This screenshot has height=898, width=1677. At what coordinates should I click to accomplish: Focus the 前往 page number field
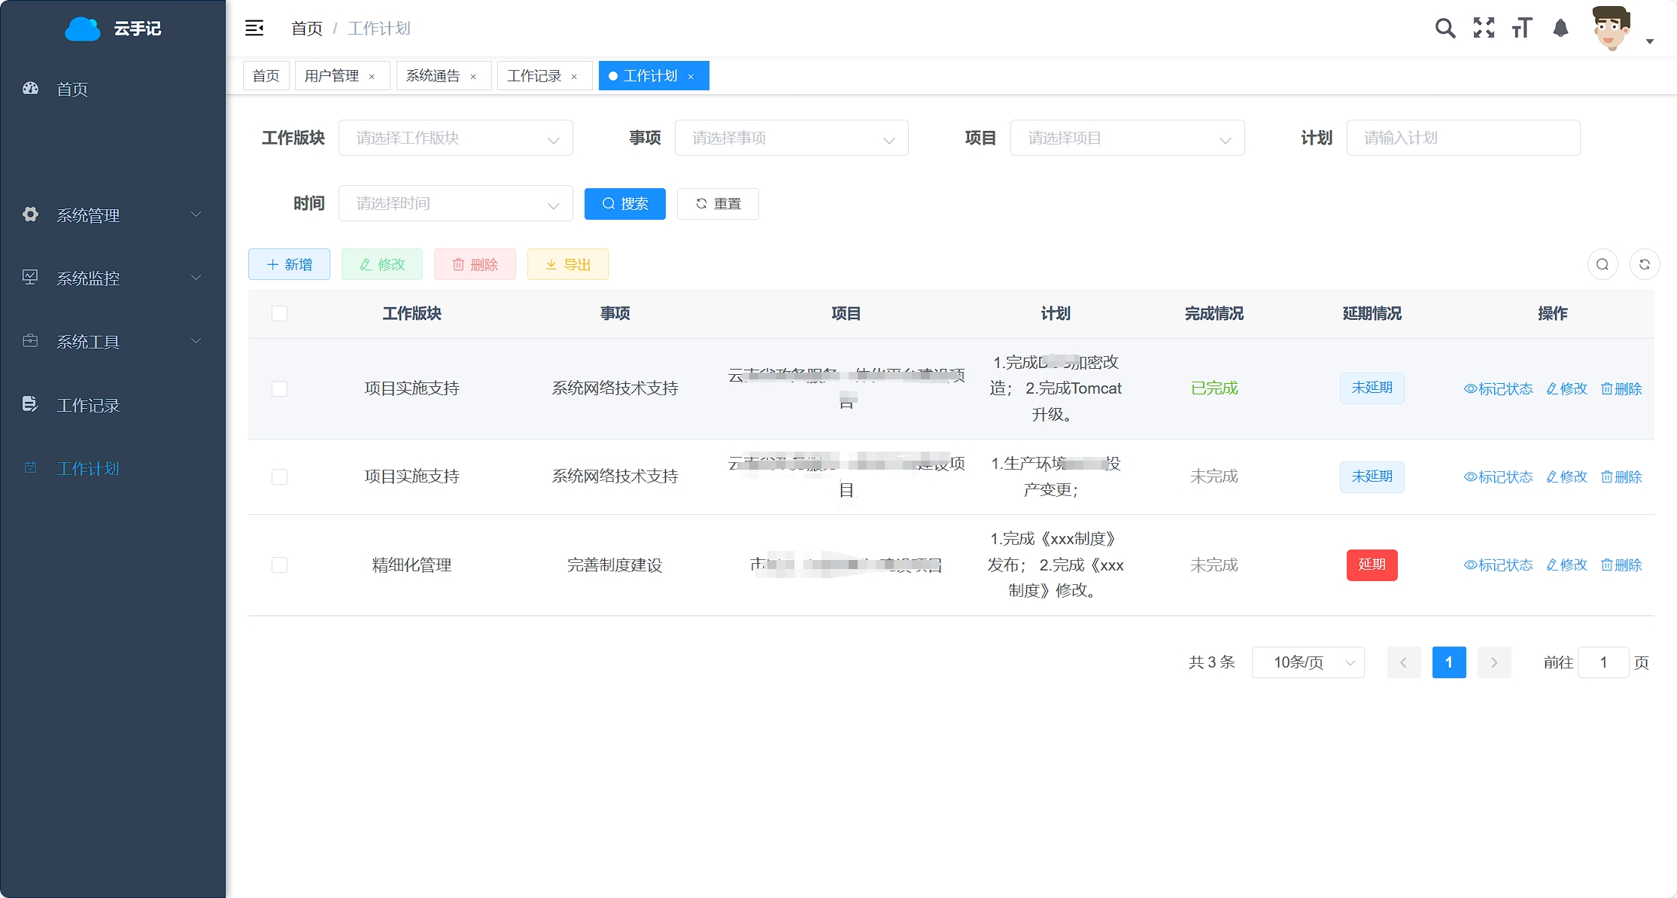pos(1603,662)
